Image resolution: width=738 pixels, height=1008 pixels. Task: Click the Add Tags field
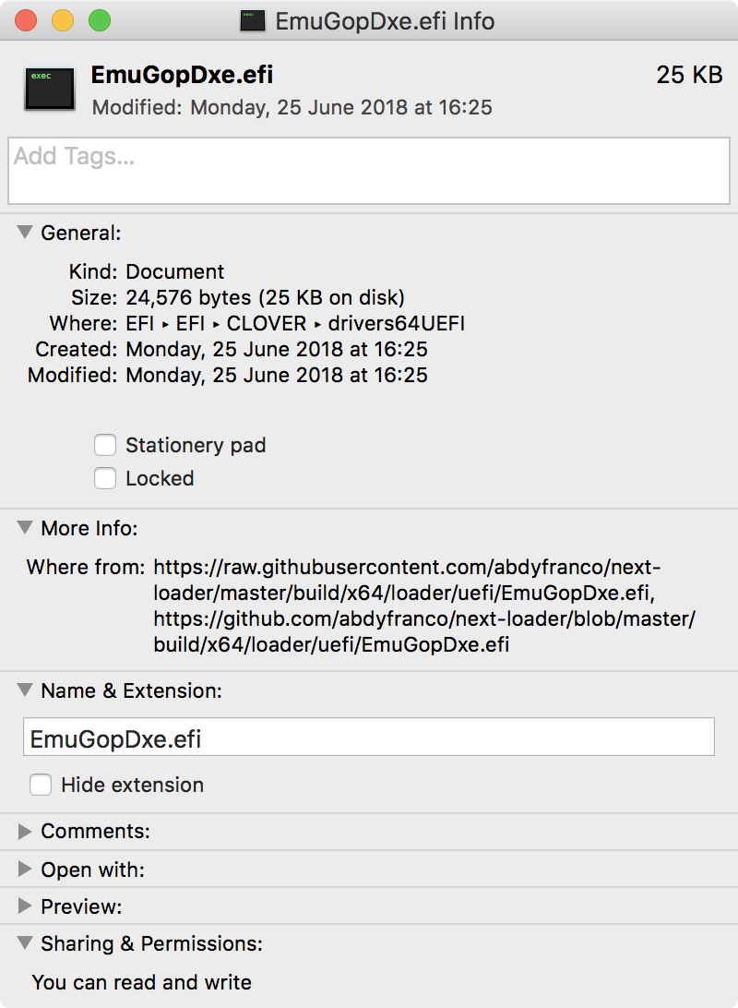click(369, 171)
